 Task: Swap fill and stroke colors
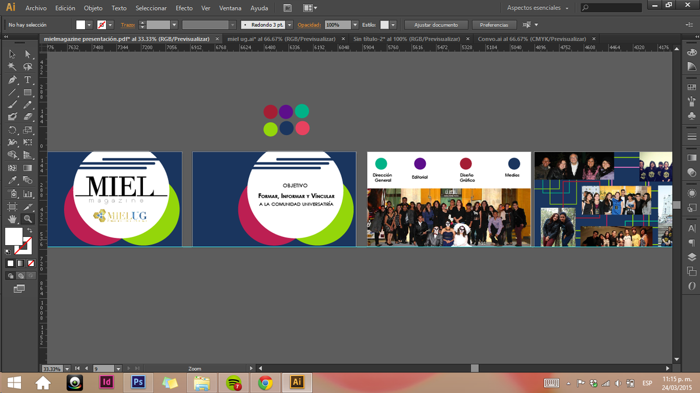pos(29,231)
